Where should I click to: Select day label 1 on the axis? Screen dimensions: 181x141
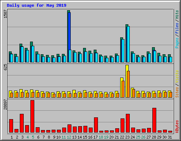(x=12, y=137)
